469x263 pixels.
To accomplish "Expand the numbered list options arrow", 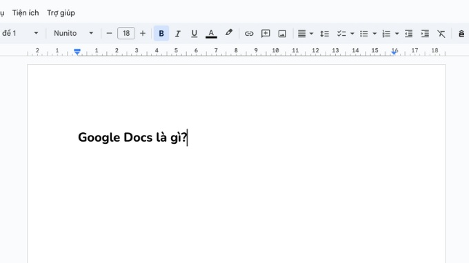I will click(x=397, y=34).
